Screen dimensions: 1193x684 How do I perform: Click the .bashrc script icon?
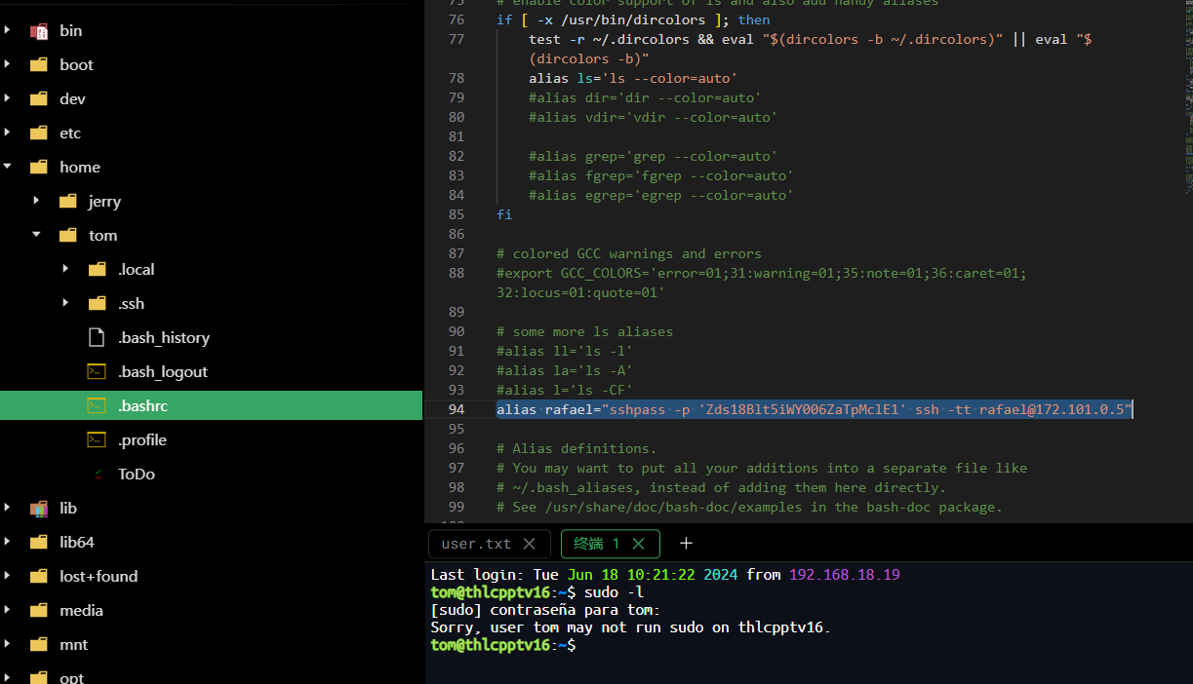click(97, 405)
